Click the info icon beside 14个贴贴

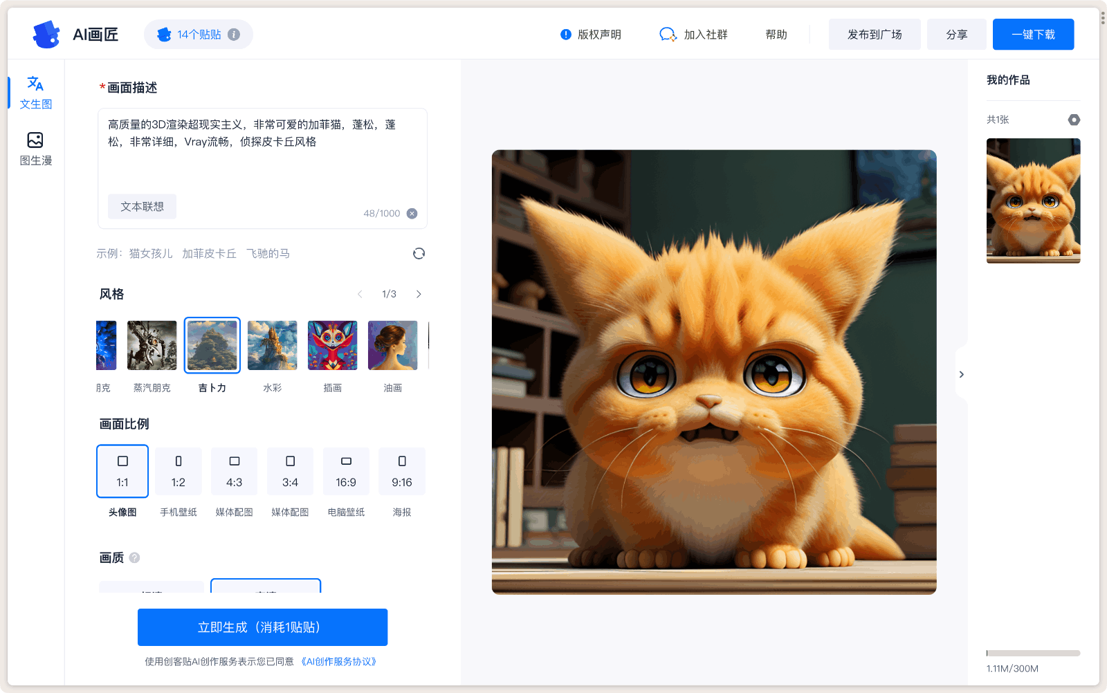click(x=234, y=35)
